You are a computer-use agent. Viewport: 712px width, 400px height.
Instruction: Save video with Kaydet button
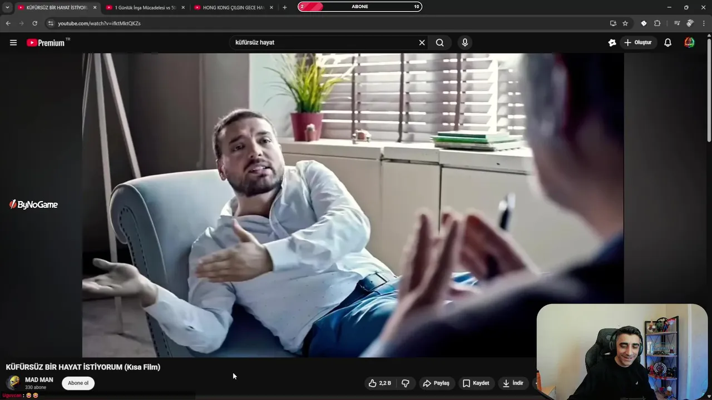coord(476,383)
